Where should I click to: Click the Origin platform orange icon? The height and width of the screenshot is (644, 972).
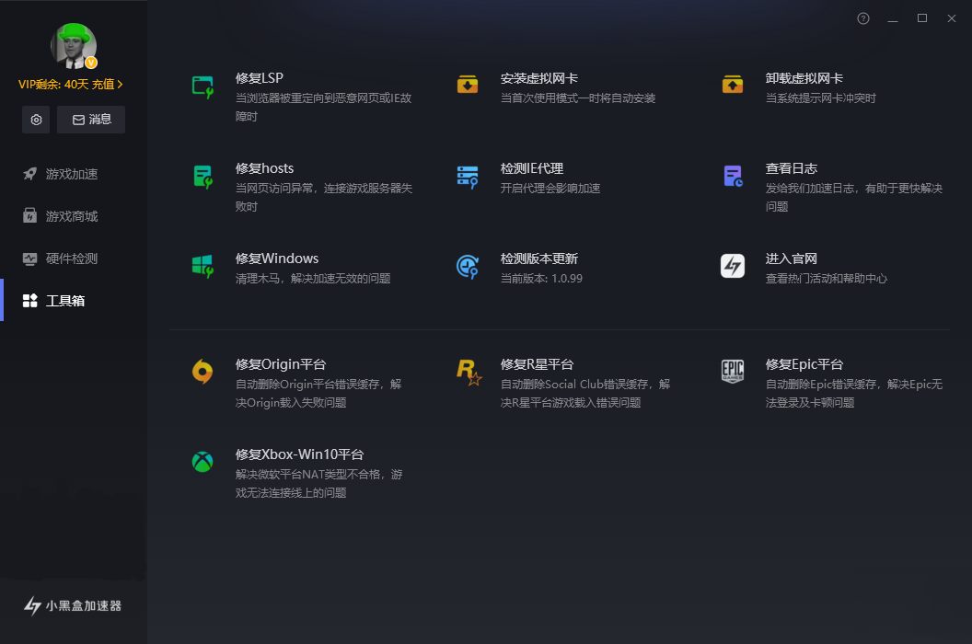[202, 372]
